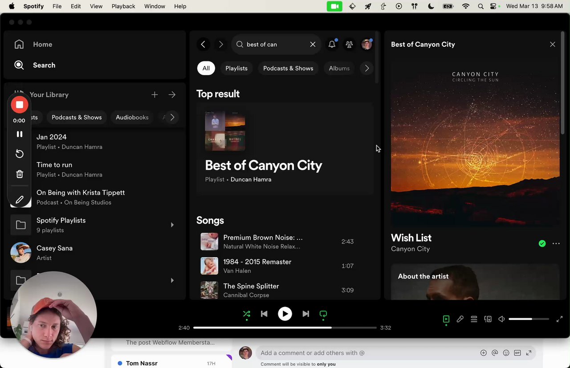The height and width of the screenshot is (368, 570).
Task: Open the Search page from the sidebar
Action: coord(34,65)
